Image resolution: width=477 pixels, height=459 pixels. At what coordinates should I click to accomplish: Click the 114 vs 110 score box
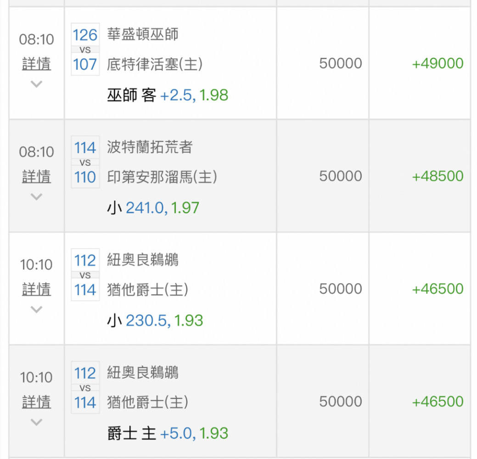[85, 162]
